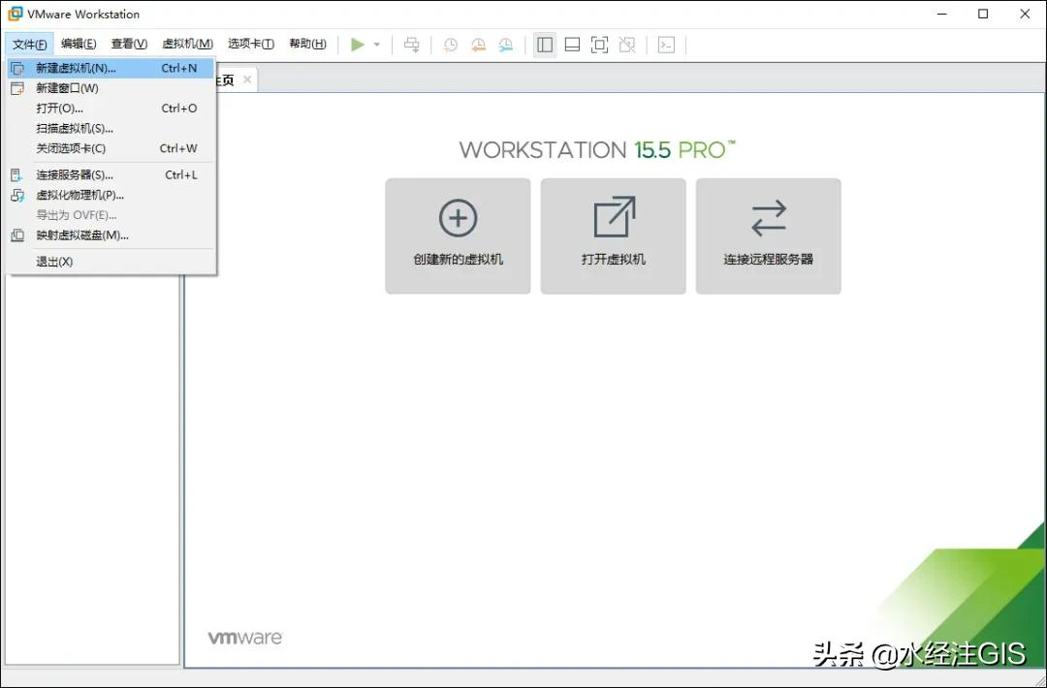
Task: Toggle the thumbnail bar visibility icon
Action: point(572,45)
